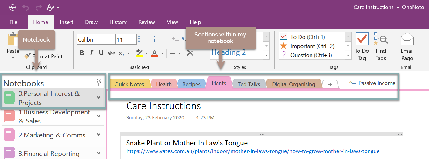The image size is (429, 159).
Task: Open the Passive Income section group
Action: point(372,83)
